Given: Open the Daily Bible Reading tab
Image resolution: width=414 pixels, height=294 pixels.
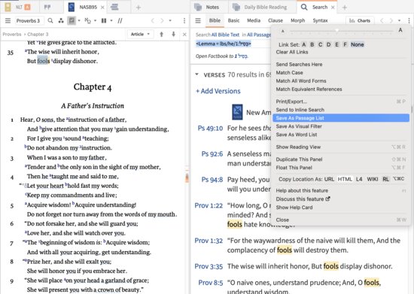Looking at the screenshot, I should coord(260,7).
